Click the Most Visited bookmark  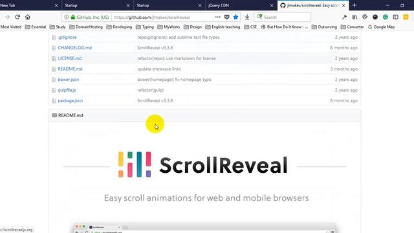click(10, 27)
